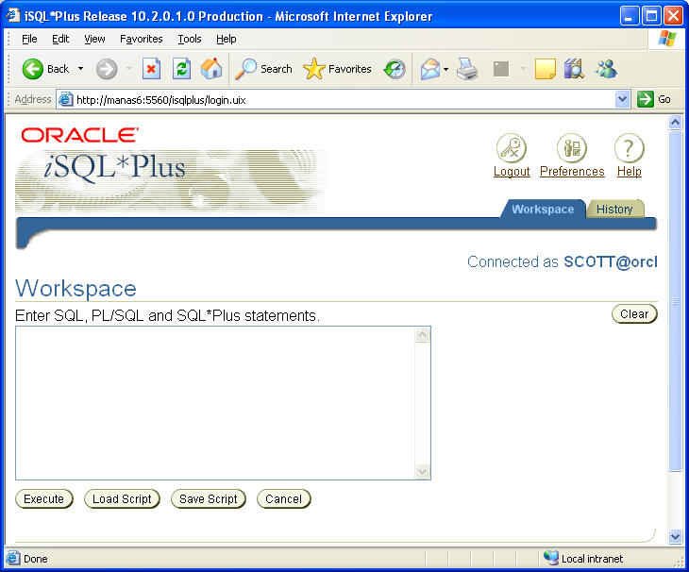Viewport: 689px width, 572px height.
Task: Expand the address bar dropdown list
Action: pyautogui.click(x=623, y=99)
